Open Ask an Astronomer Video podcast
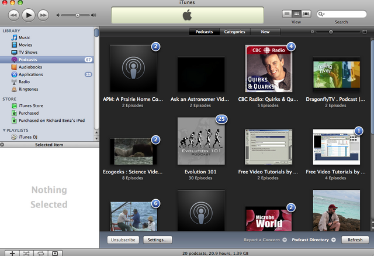 pyautogui.click(x=201, y=74)
